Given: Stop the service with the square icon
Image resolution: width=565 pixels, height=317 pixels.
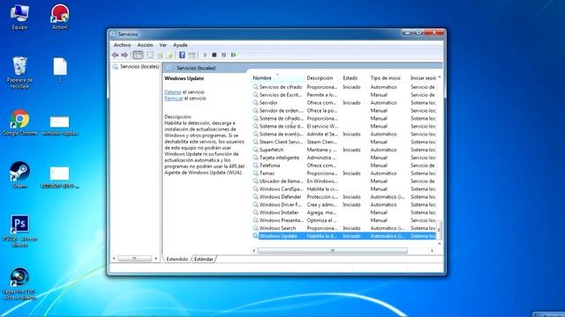Looking at the screenshot, I should coord(215,55).
